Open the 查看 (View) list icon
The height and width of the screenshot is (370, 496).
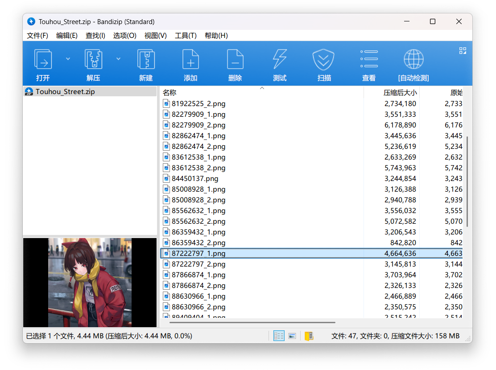[x=369, y=60]
